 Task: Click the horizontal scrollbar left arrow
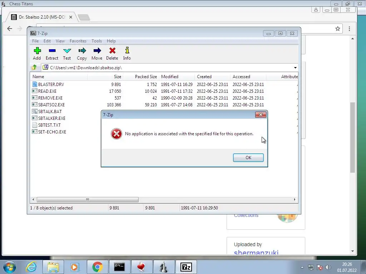33,199
